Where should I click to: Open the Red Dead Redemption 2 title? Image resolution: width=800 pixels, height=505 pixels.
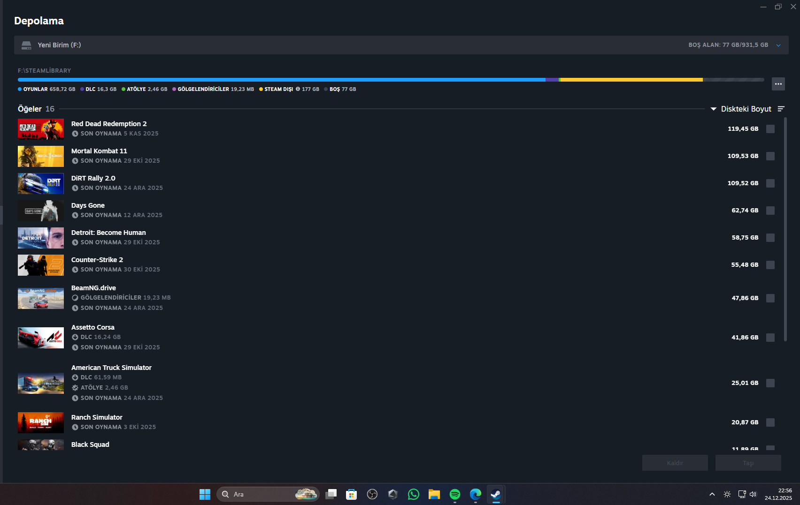[109, 124]
